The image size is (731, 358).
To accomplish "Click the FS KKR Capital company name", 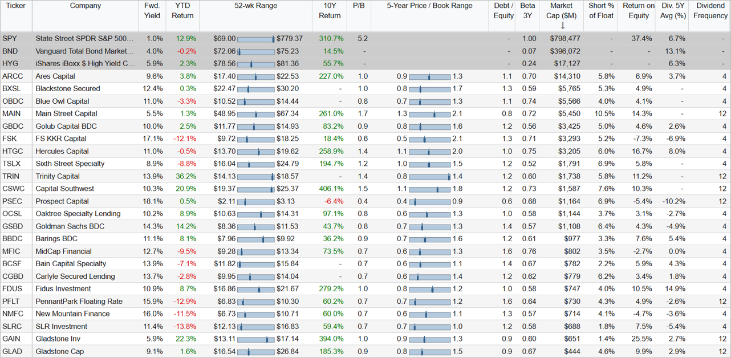I will coord(61,139).
